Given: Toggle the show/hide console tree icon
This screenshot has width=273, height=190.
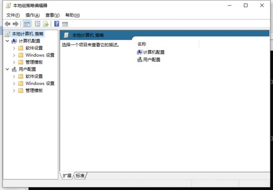Looking at the screenshot, I should (x=27, y=24).
